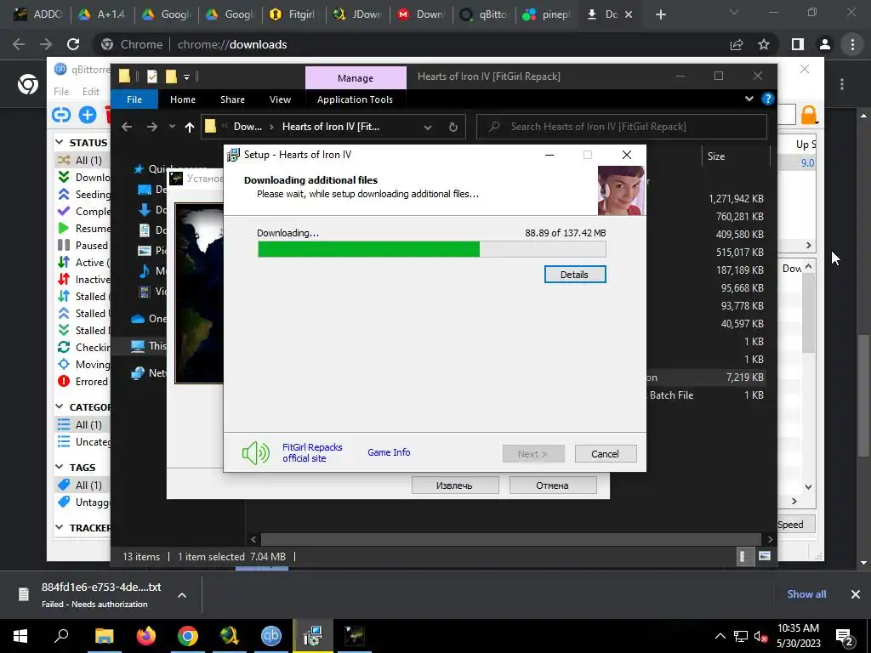Open the Chrome three-dot menu

click(x=852, y=44)
